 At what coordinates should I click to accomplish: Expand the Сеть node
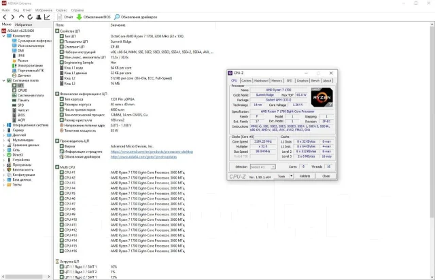pyautogui.click(x=3, y=150)
